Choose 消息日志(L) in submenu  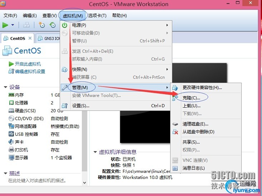click(206, 168)
